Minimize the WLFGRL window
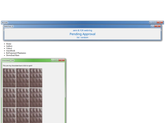Viewport: 165px width, 123px height. click(151, 22)
